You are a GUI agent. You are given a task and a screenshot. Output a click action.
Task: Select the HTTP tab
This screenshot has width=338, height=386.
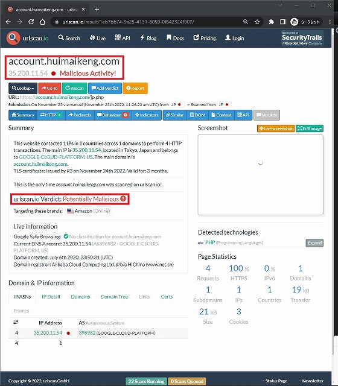pos(51,115)
